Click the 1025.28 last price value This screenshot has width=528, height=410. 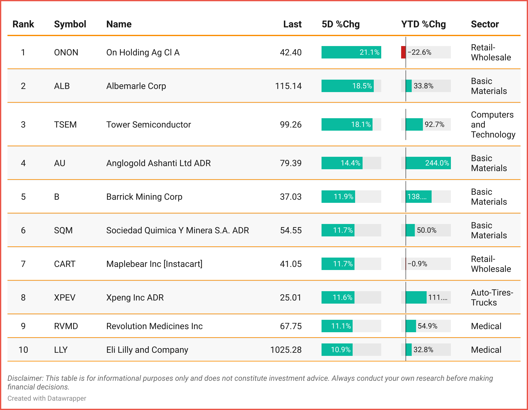coord(286,350)
